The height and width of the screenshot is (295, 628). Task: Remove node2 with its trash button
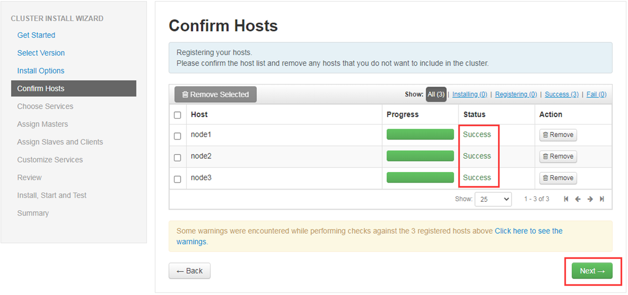pos(558,156)
